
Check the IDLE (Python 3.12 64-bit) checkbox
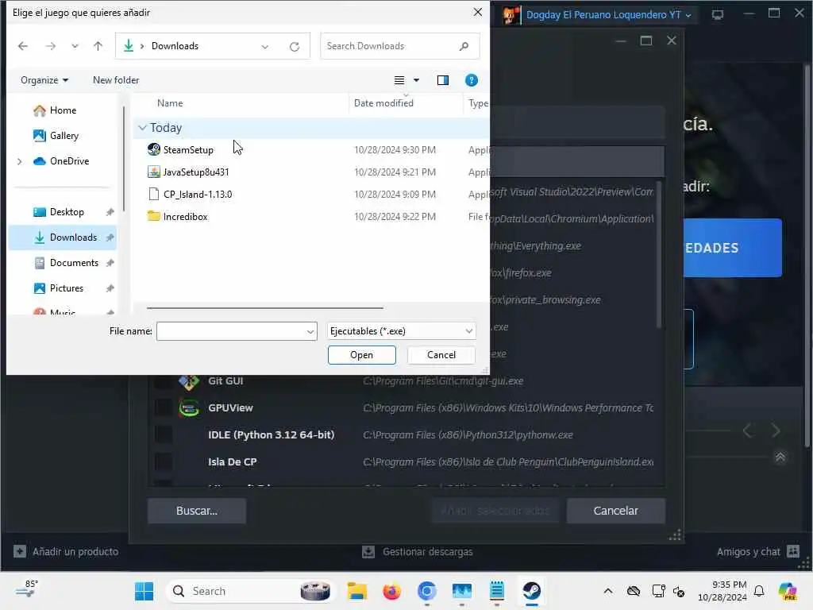coord(164,435)
